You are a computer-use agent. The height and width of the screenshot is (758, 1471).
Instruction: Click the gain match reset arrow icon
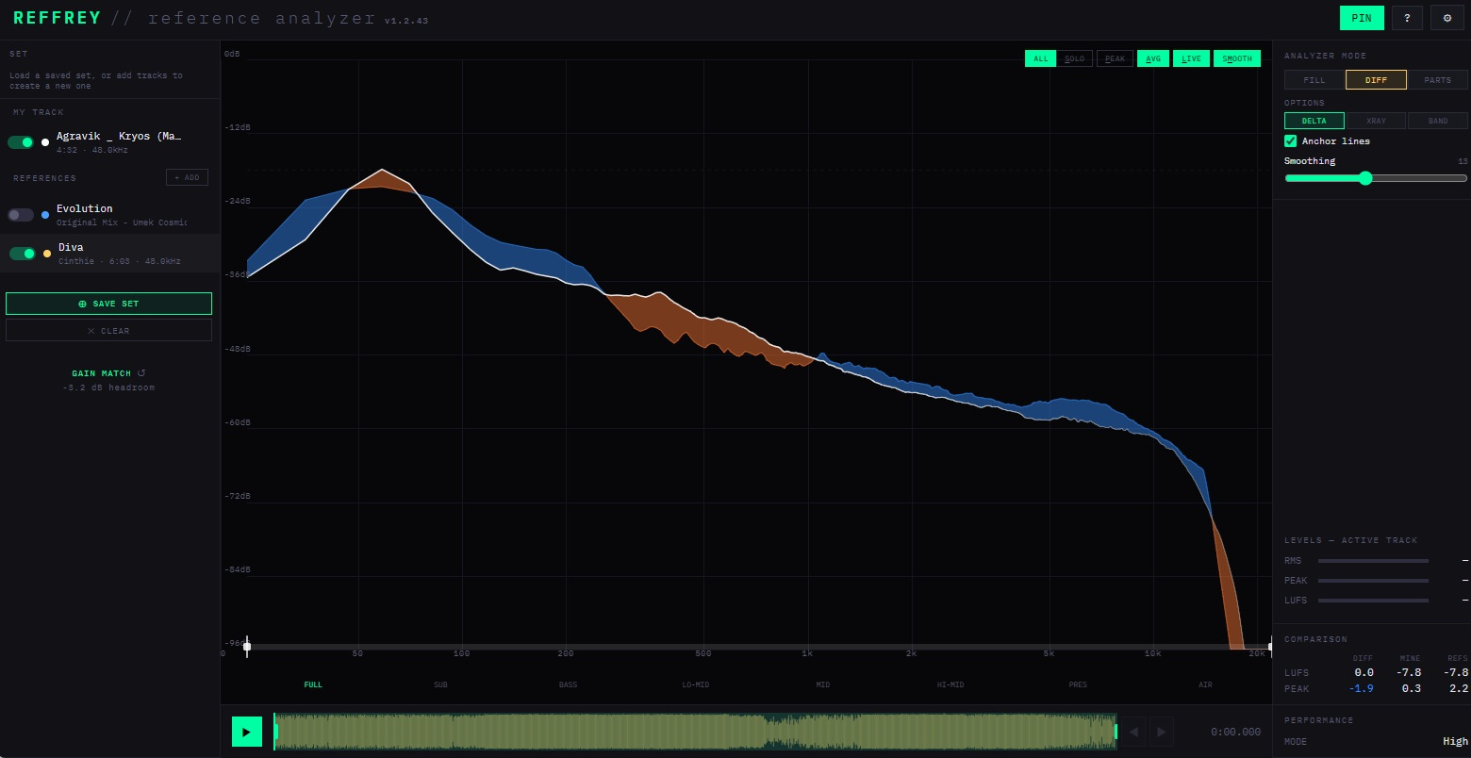click(x=141, y=373)
